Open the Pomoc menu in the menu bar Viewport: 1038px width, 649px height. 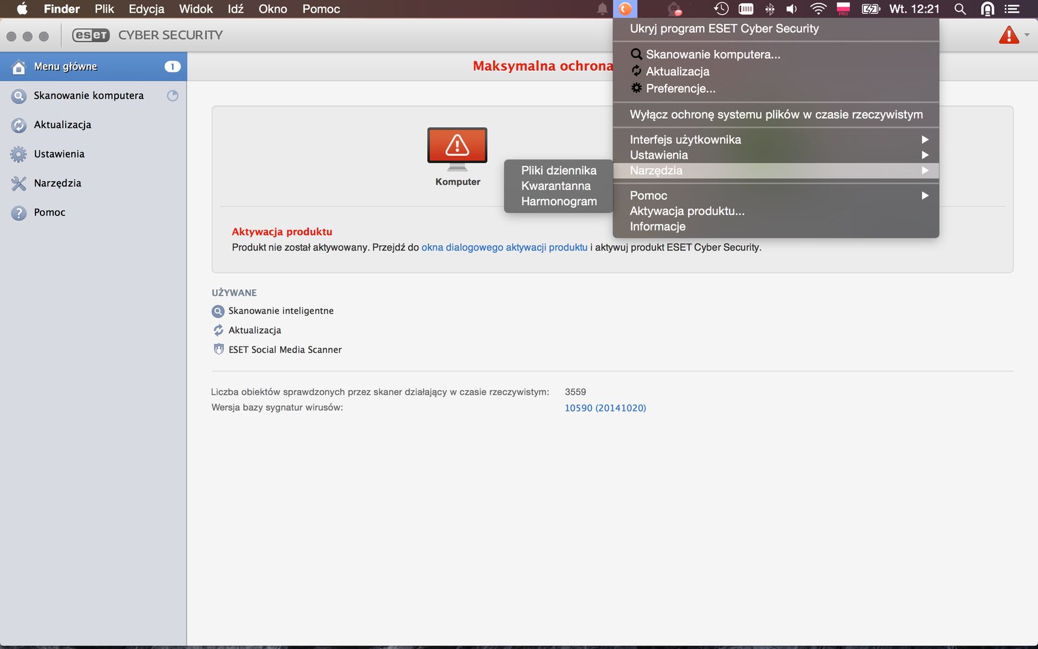(321, 9)
